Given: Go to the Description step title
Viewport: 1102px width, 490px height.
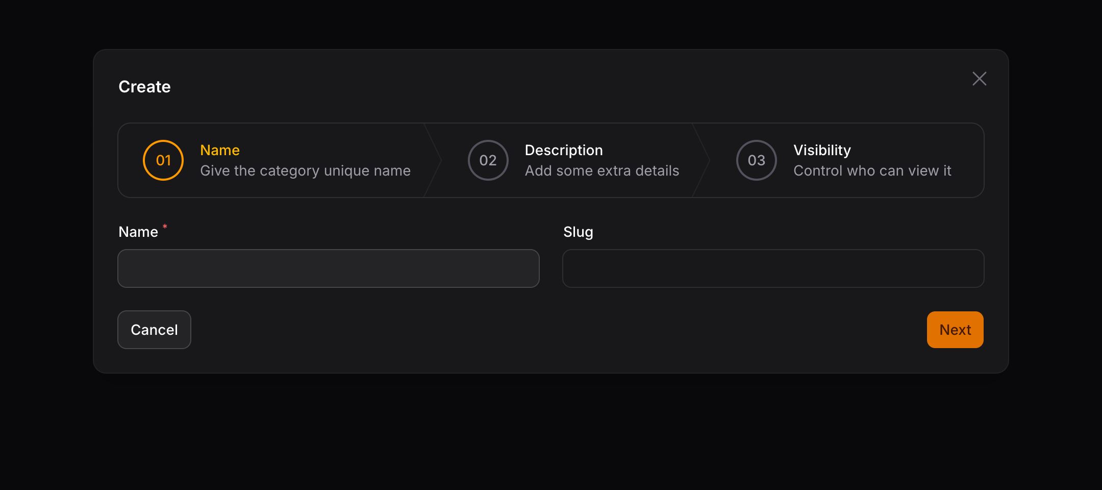Looking at the screenshot, I should tap(564, 150).
